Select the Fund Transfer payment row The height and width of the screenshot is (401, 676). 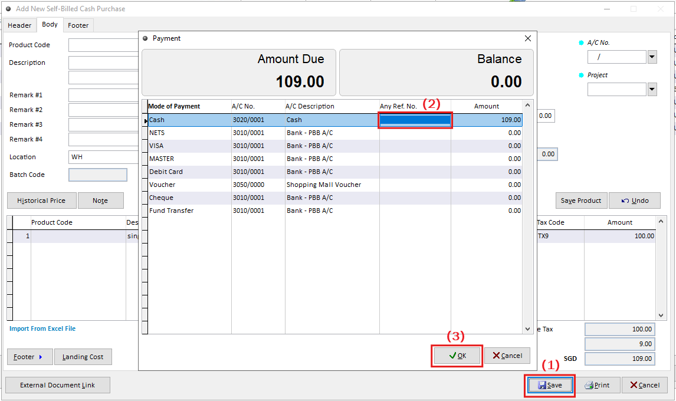coord(334,211)
